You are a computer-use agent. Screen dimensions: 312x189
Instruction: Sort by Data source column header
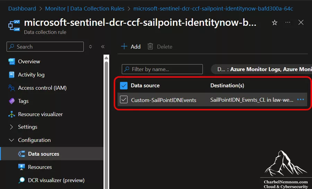click(145, 86)
